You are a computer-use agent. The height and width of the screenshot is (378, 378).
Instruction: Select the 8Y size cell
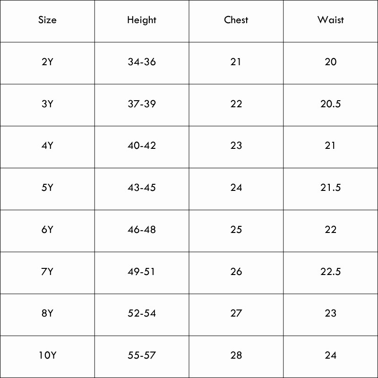tap(47, 313)
